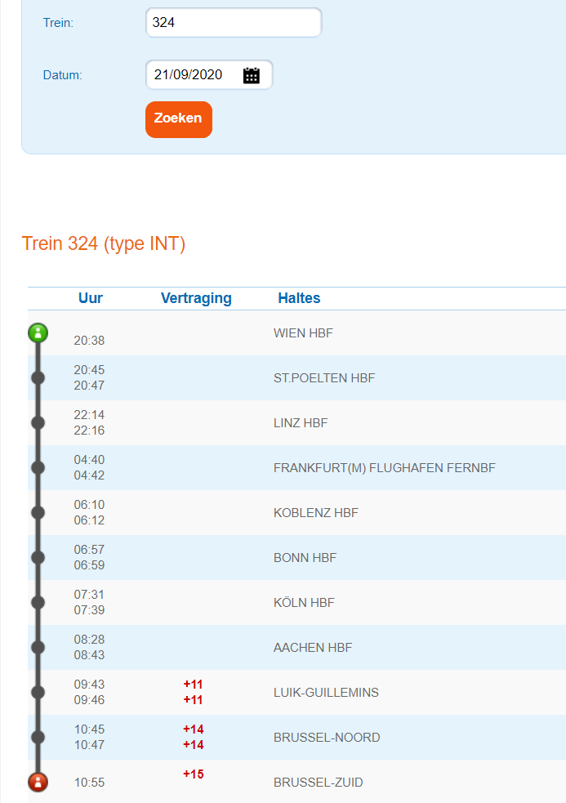Click the Zoeken search button
This screenshot has width=566, height=803.
pyautogui.click(x=179, y=119)
